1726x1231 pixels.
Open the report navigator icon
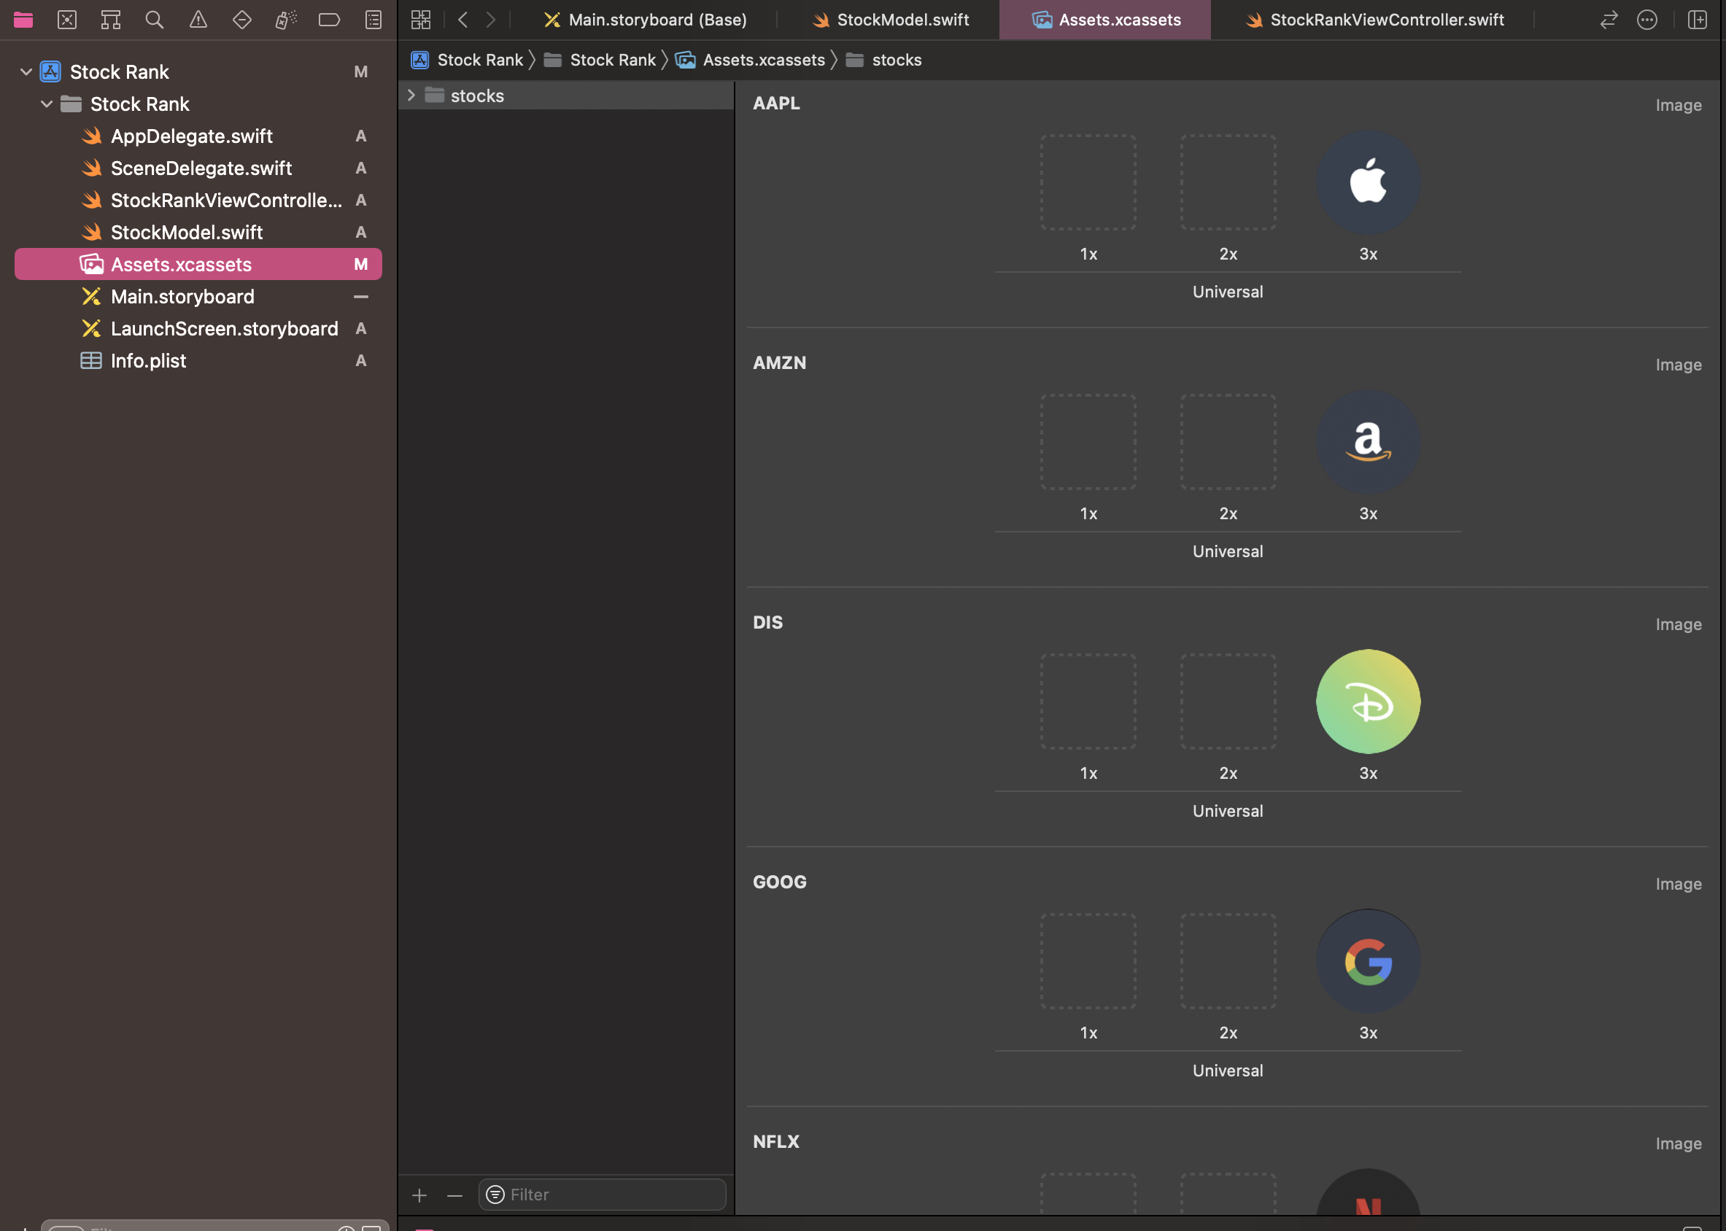click(x=373, y=20)
